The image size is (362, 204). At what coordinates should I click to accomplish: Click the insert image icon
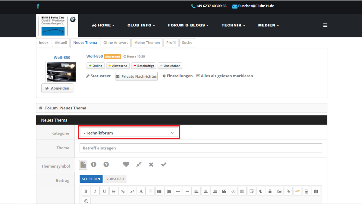[279, 191]
